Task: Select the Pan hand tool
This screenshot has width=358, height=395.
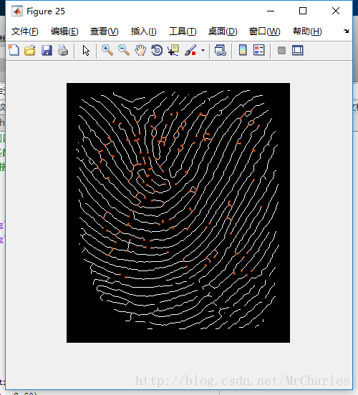Action: pyautogui.click(x=140, y=50)
